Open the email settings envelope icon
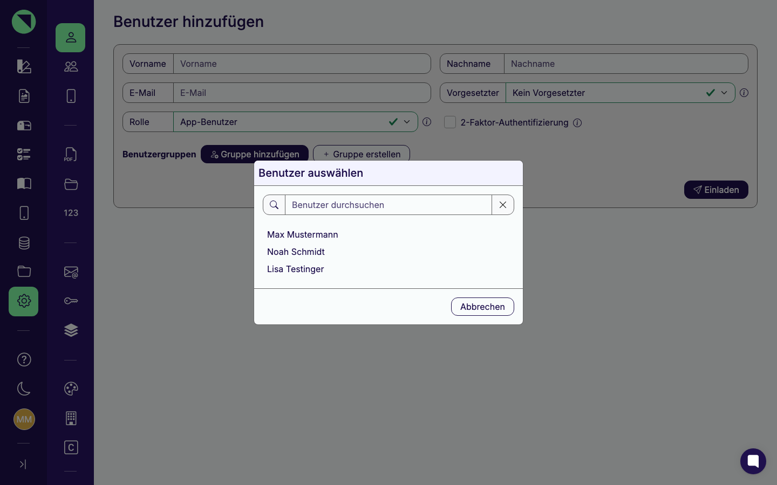Image resolution: width=777 pixels, height=485 pixels. click(x=71, y=272)
